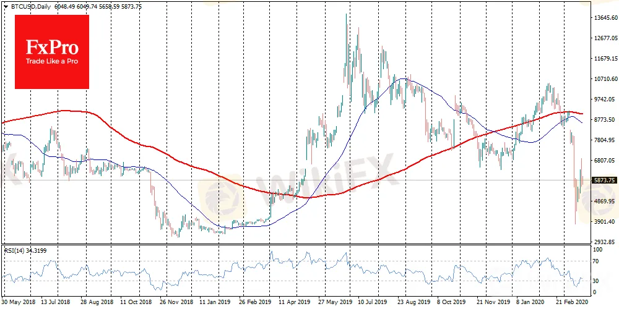Image resolution: width=619 pixels, height=309 pixels.
Task: Click the RSI 100 scale label
Action: pyautogui.click(x=597, y=250)
